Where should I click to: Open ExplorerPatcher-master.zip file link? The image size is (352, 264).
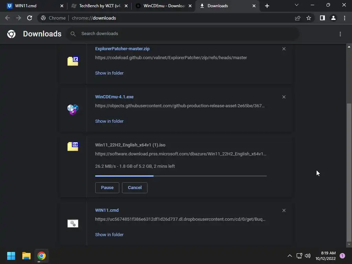[x=122, y=49]
